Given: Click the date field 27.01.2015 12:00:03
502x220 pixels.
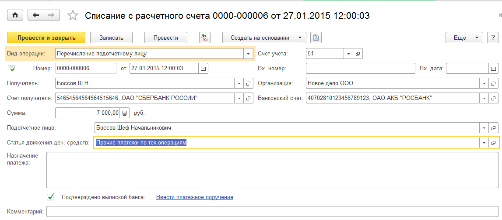Looking at the screenshot, I should tap(165, 69).
